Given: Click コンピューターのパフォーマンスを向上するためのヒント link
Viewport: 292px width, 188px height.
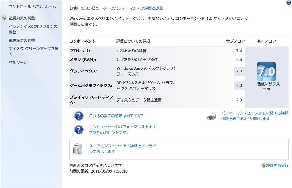Looking at the screenshot, I should (x=122, y=130).
